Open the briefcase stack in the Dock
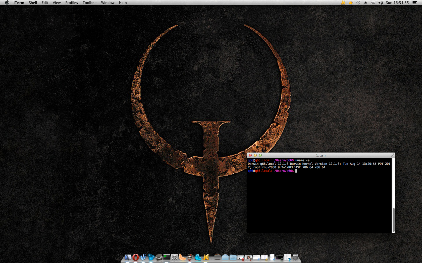This screenshot has width=422, height=263. (x=218, y=257)
